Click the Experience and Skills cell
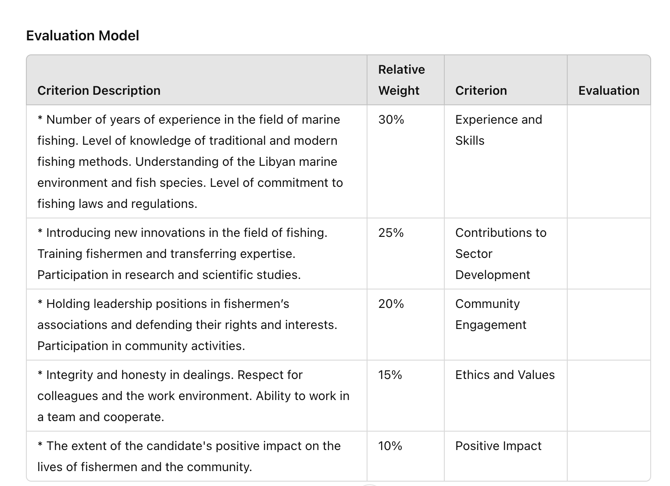Image resolution: width=670 pixels, height=486 pixels. [498, 130]
